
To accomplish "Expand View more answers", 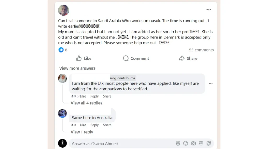I will click(x=77, y=68).
